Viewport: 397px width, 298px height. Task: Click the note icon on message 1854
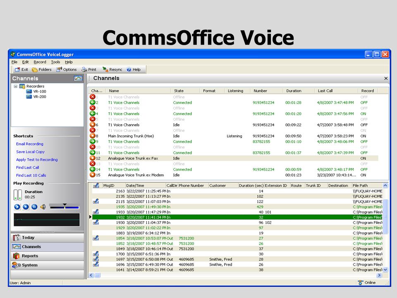[x=96, y=238]
